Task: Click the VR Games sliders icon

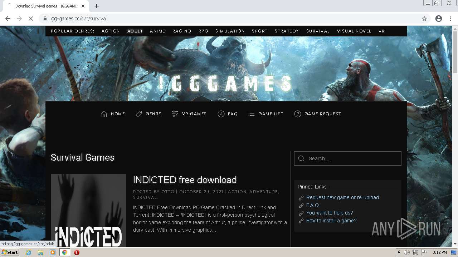Action: point(175,114)
